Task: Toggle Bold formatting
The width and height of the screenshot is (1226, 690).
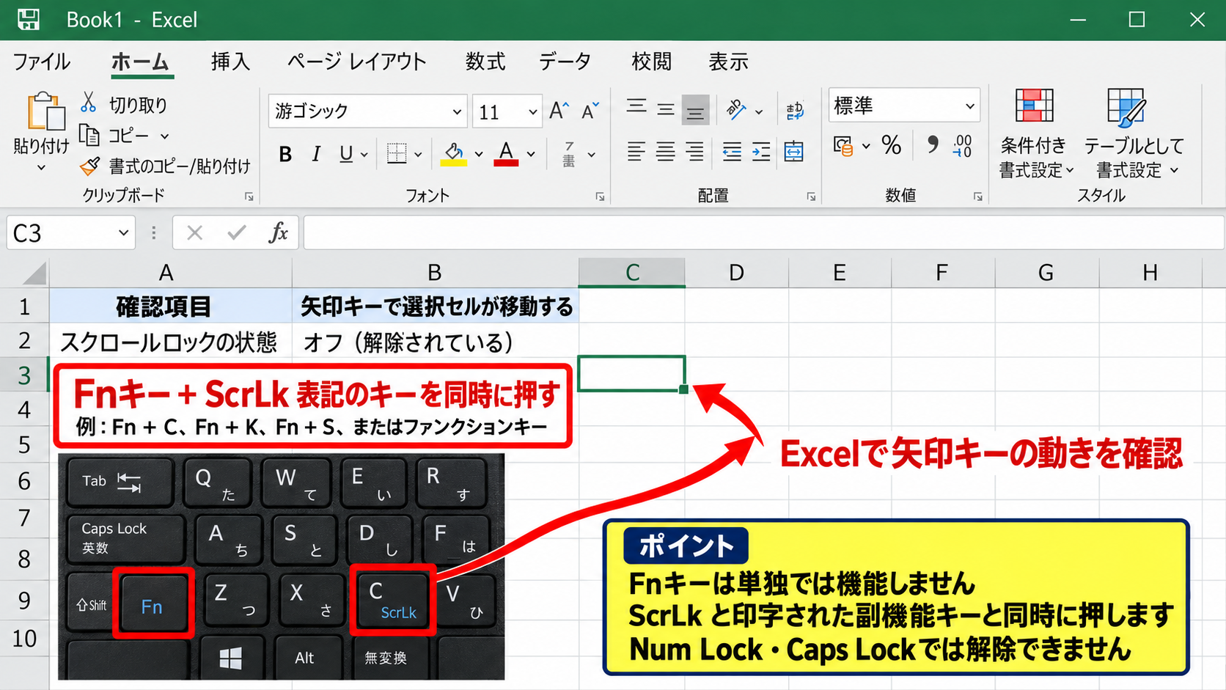Action: click(x=285, y=154)
